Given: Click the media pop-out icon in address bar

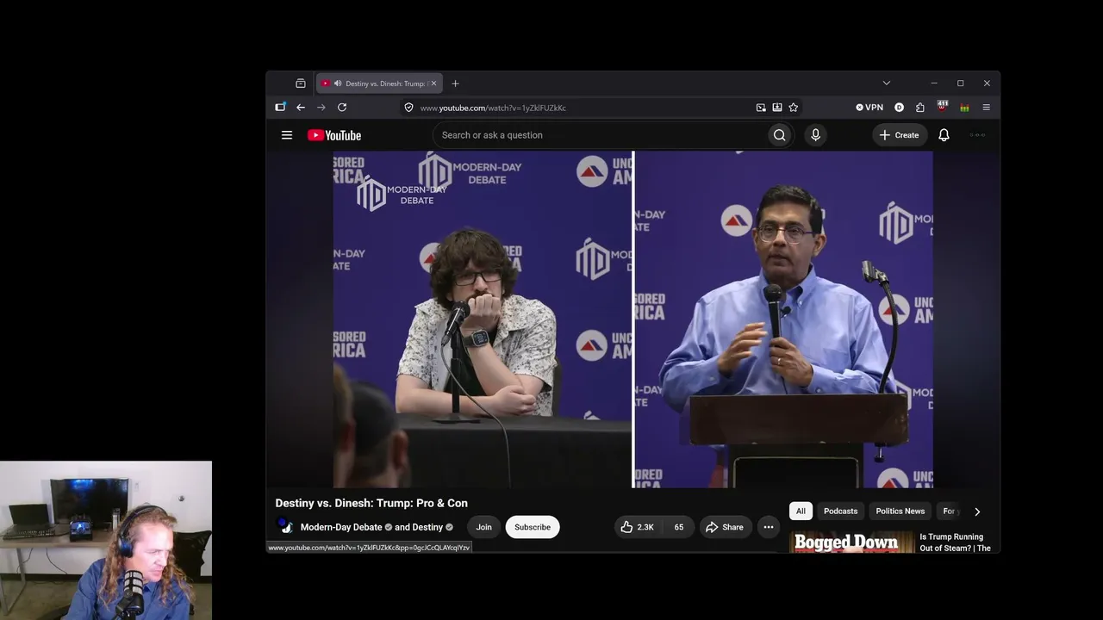Looking at the screenshot, I should 761,108.
